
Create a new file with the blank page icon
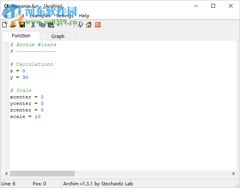tap(5, 25)
